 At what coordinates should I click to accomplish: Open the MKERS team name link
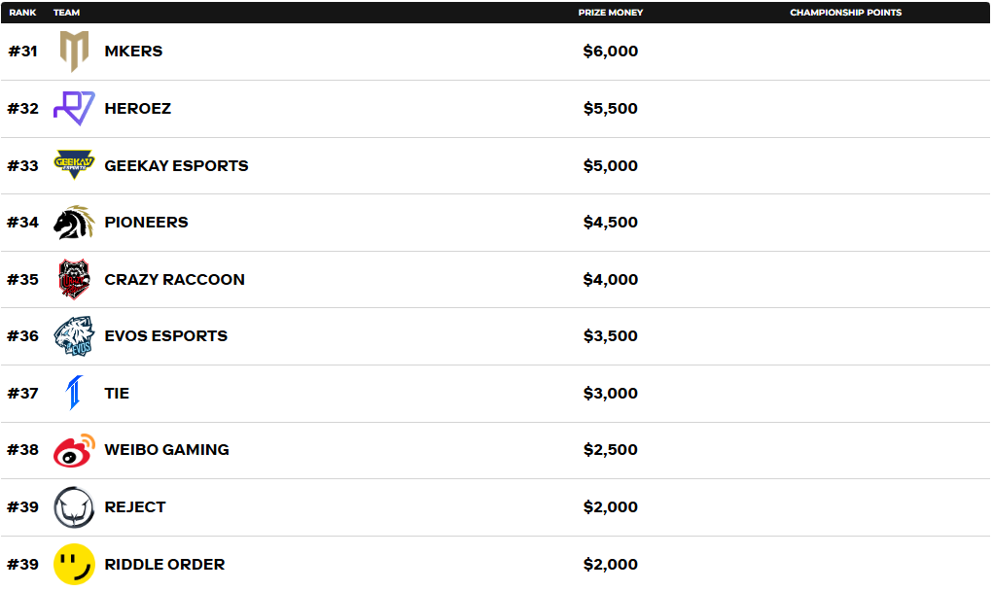pos(133,52)
